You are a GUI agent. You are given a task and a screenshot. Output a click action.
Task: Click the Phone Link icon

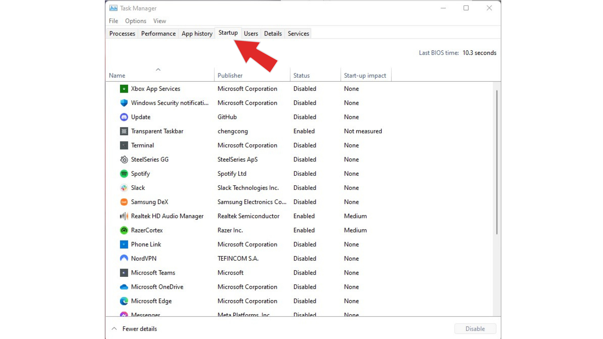click(124, 244)
